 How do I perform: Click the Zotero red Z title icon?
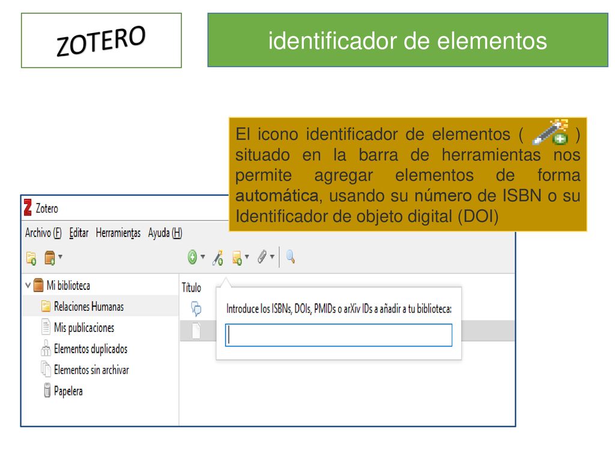pos(28,208)
